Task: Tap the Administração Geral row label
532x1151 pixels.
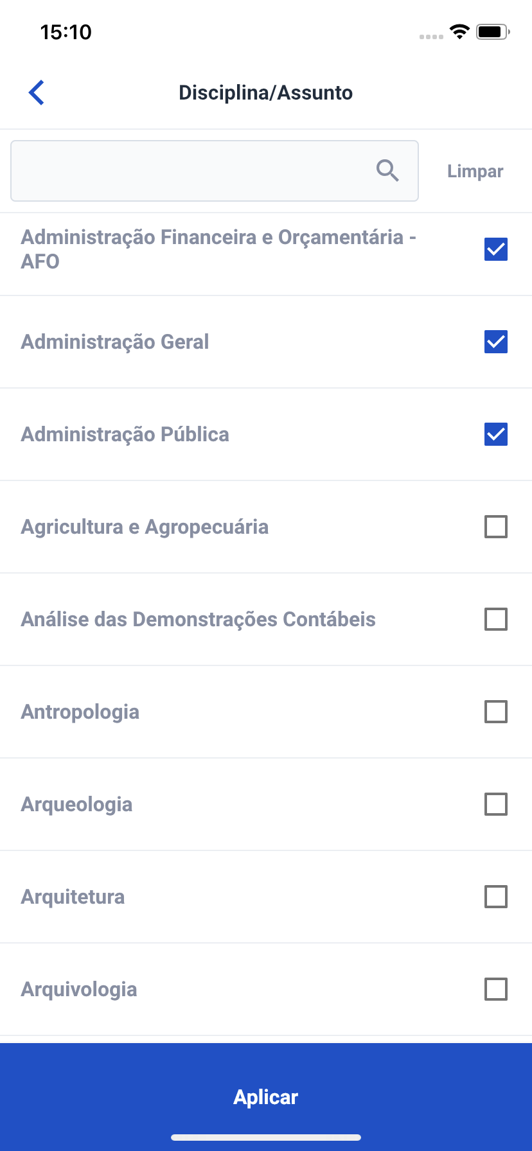Action: click(115, 342)
